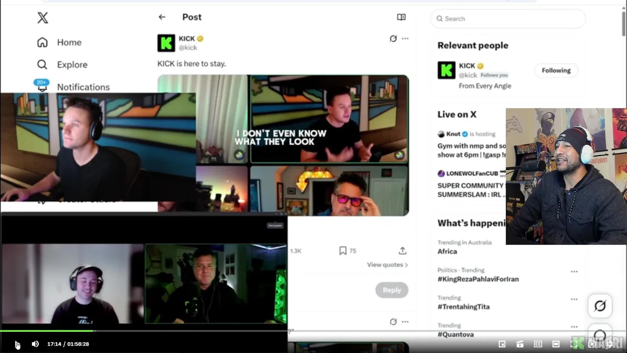Image resolution: width=627 pixels, height=353 pixels.
Task: Switch video player to theater mode
Action: pyautogui.click(x=556, y=344)
